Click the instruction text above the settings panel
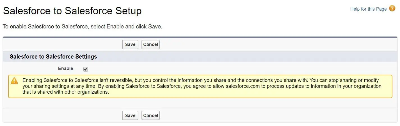This screenshot has height=126, width=400. click(83, 27)
